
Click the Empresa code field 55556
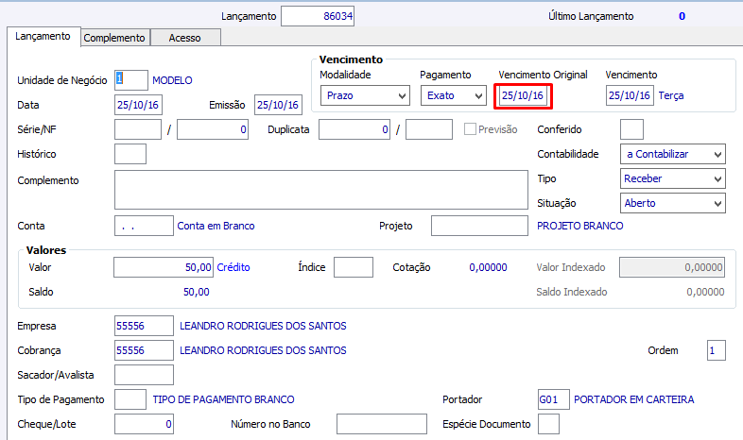tap(144, 326)
